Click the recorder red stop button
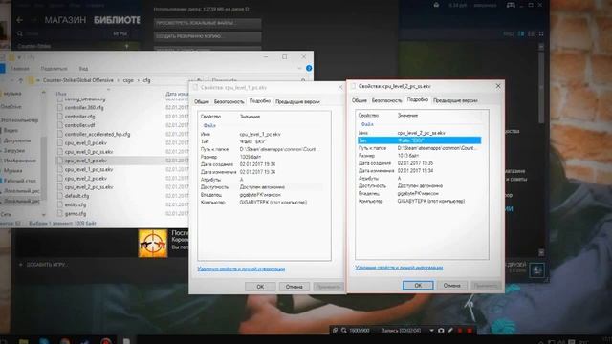The height and width of the screenshot is (344, 612). point(470,331)
